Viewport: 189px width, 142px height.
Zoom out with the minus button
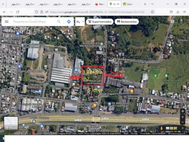coord(183,122)
